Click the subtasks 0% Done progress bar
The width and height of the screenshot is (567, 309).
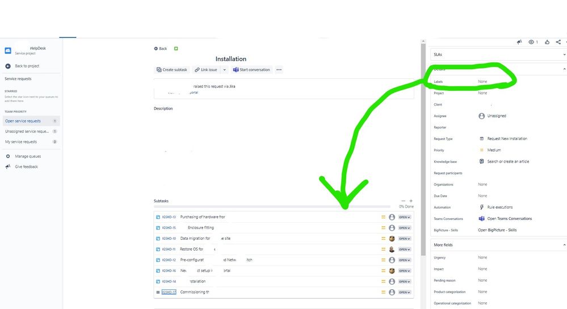coord(272,206)
